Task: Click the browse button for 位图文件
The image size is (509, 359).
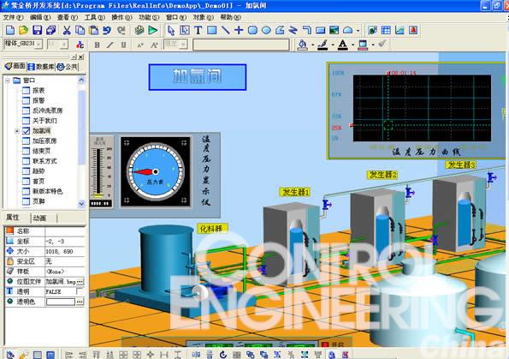Action: click(x=80, y=281)
